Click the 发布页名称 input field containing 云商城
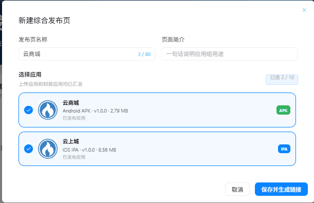 pos(87,54)
